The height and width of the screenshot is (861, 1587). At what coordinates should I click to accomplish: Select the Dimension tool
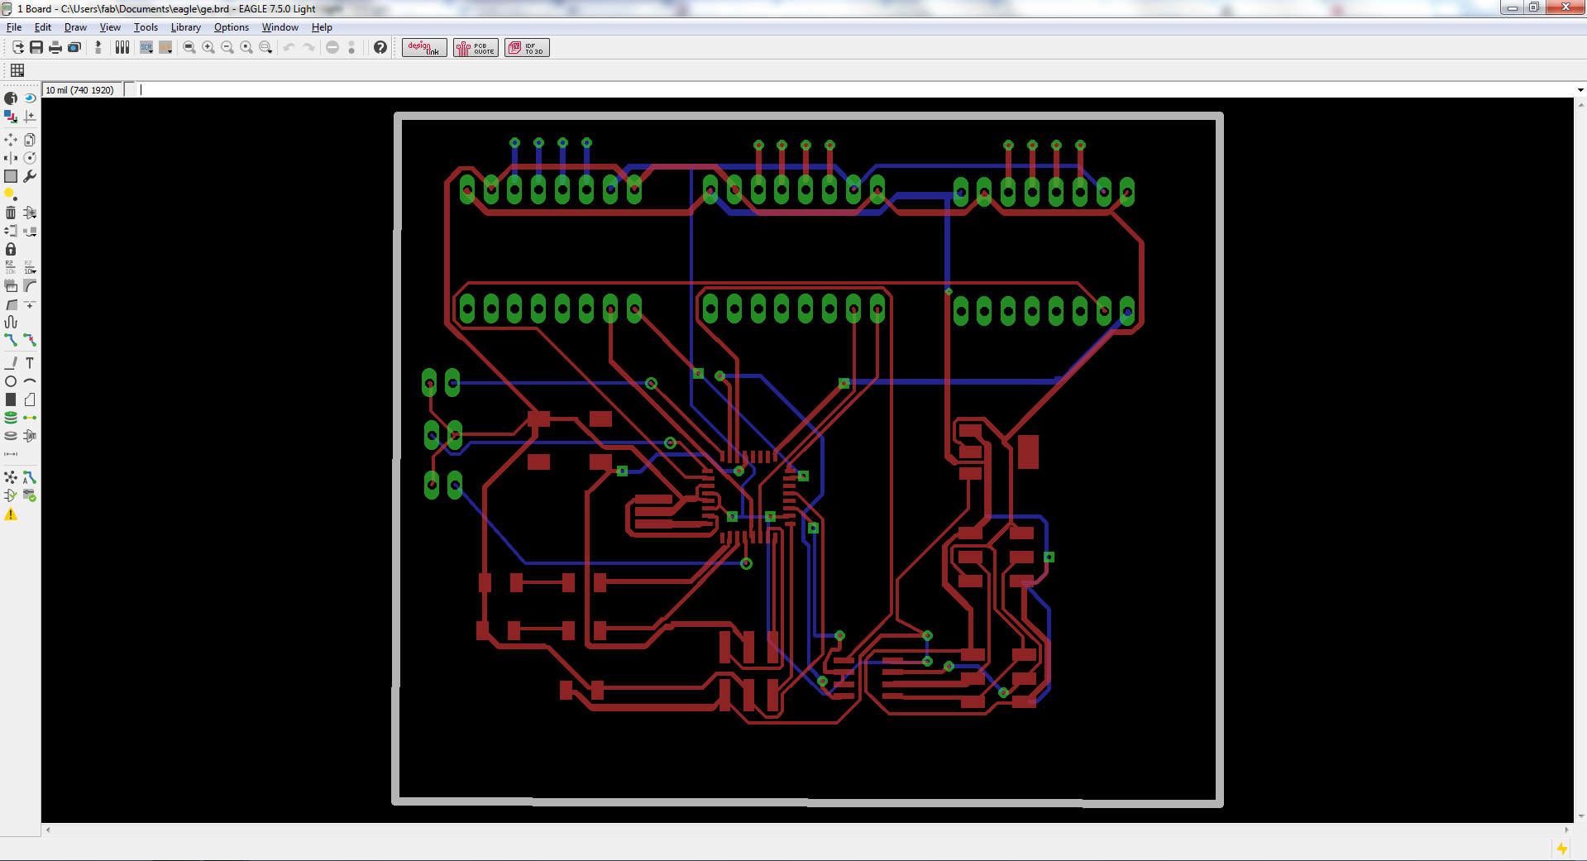click(11, 454)
